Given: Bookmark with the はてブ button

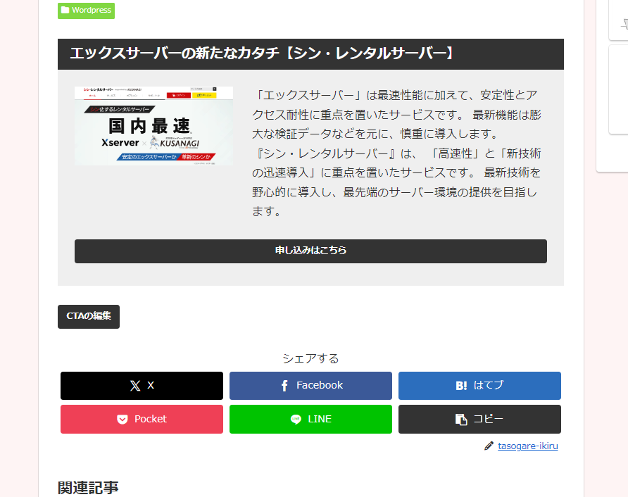Looking at the screenshot, I should (x=480, y=386).
